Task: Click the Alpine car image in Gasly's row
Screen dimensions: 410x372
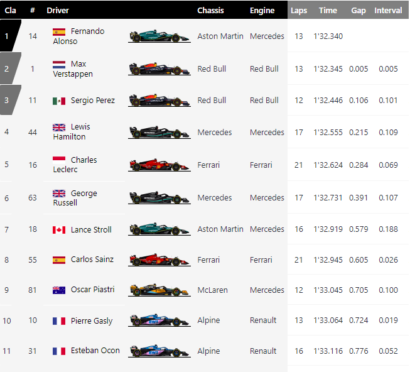Action: click(159, 320)
